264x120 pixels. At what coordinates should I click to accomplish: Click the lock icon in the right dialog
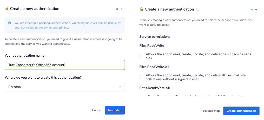click(141, 9)
